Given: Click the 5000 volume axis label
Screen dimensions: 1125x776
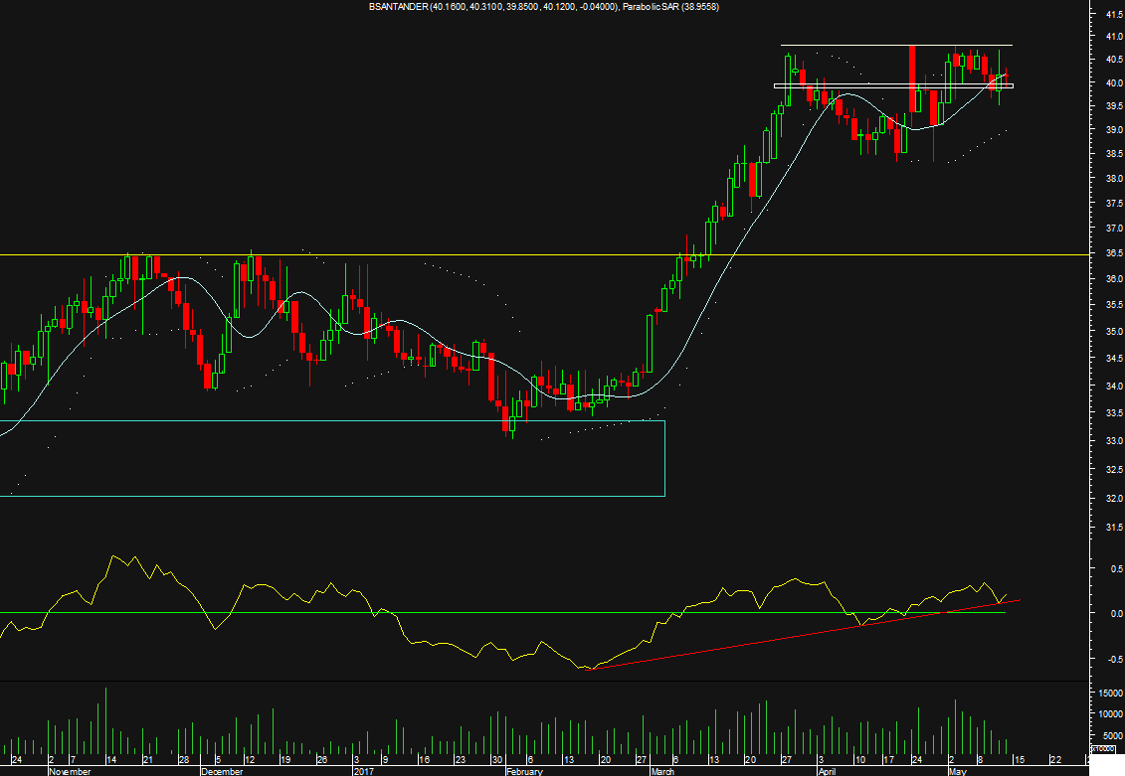Looking at the screenshot, I should [x=1113, y=736].
